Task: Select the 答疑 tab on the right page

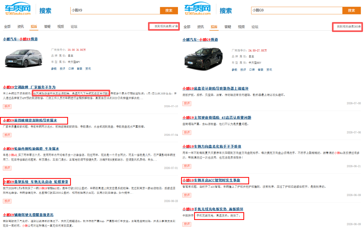Action: [228, 27]
